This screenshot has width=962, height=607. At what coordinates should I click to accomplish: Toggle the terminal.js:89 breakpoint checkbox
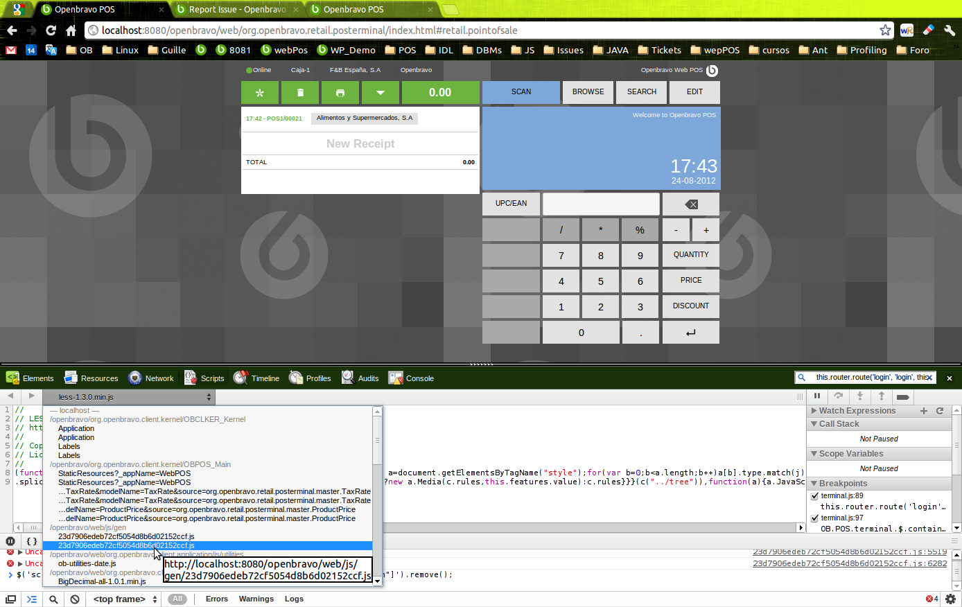815,496
